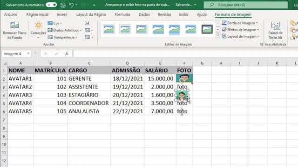Apply the fifth picture style thumbnail
298x167 pixels.
coord(174,30)
